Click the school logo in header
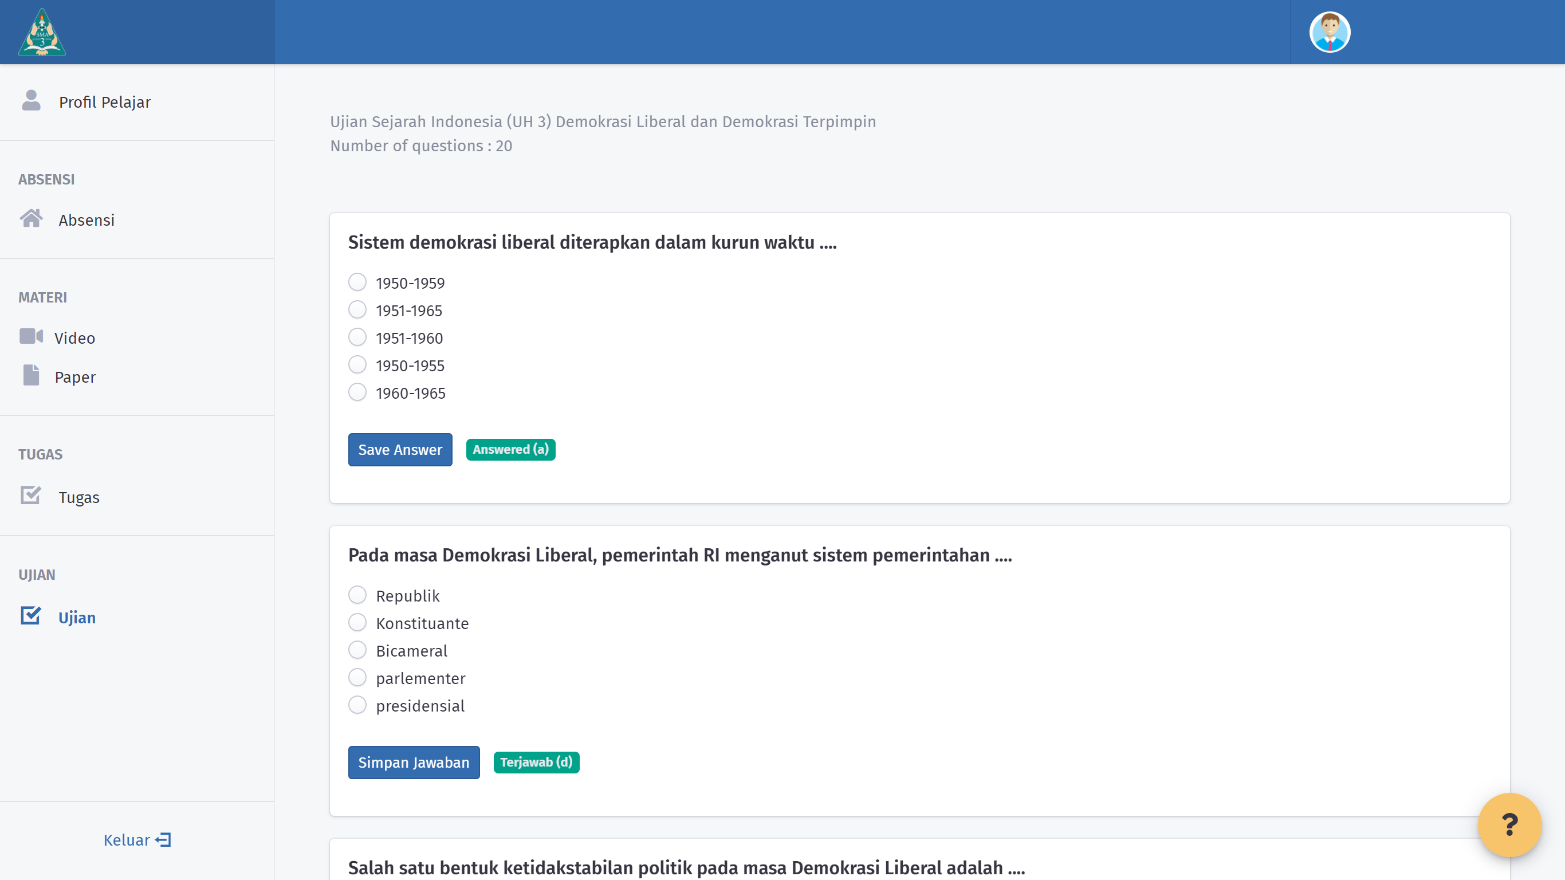 pos(42,32)
